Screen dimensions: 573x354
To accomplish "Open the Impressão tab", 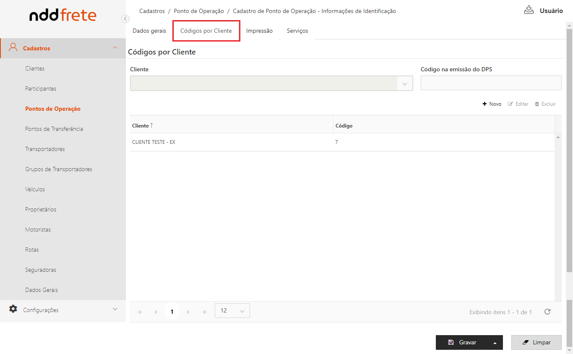I will (x=259, y=31).
